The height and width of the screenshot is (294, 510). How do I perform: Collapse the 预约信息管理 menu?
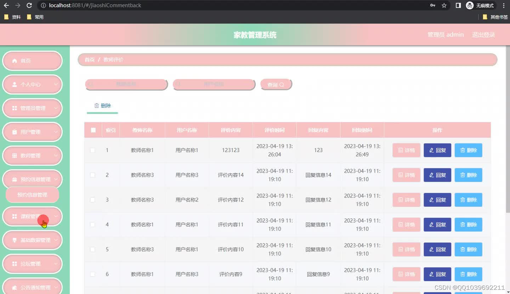pyautogui.click(x=32, y=179)
